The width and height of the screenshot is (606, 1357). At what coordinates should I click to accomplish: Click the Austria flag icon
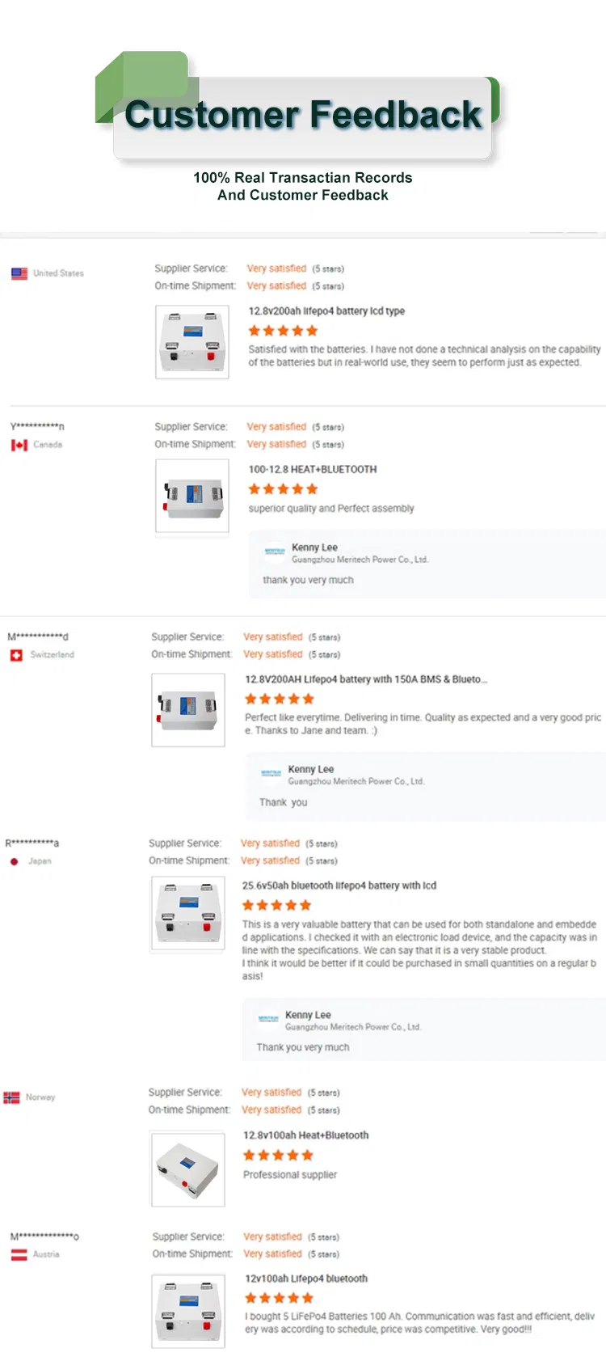coord(19,1254)
